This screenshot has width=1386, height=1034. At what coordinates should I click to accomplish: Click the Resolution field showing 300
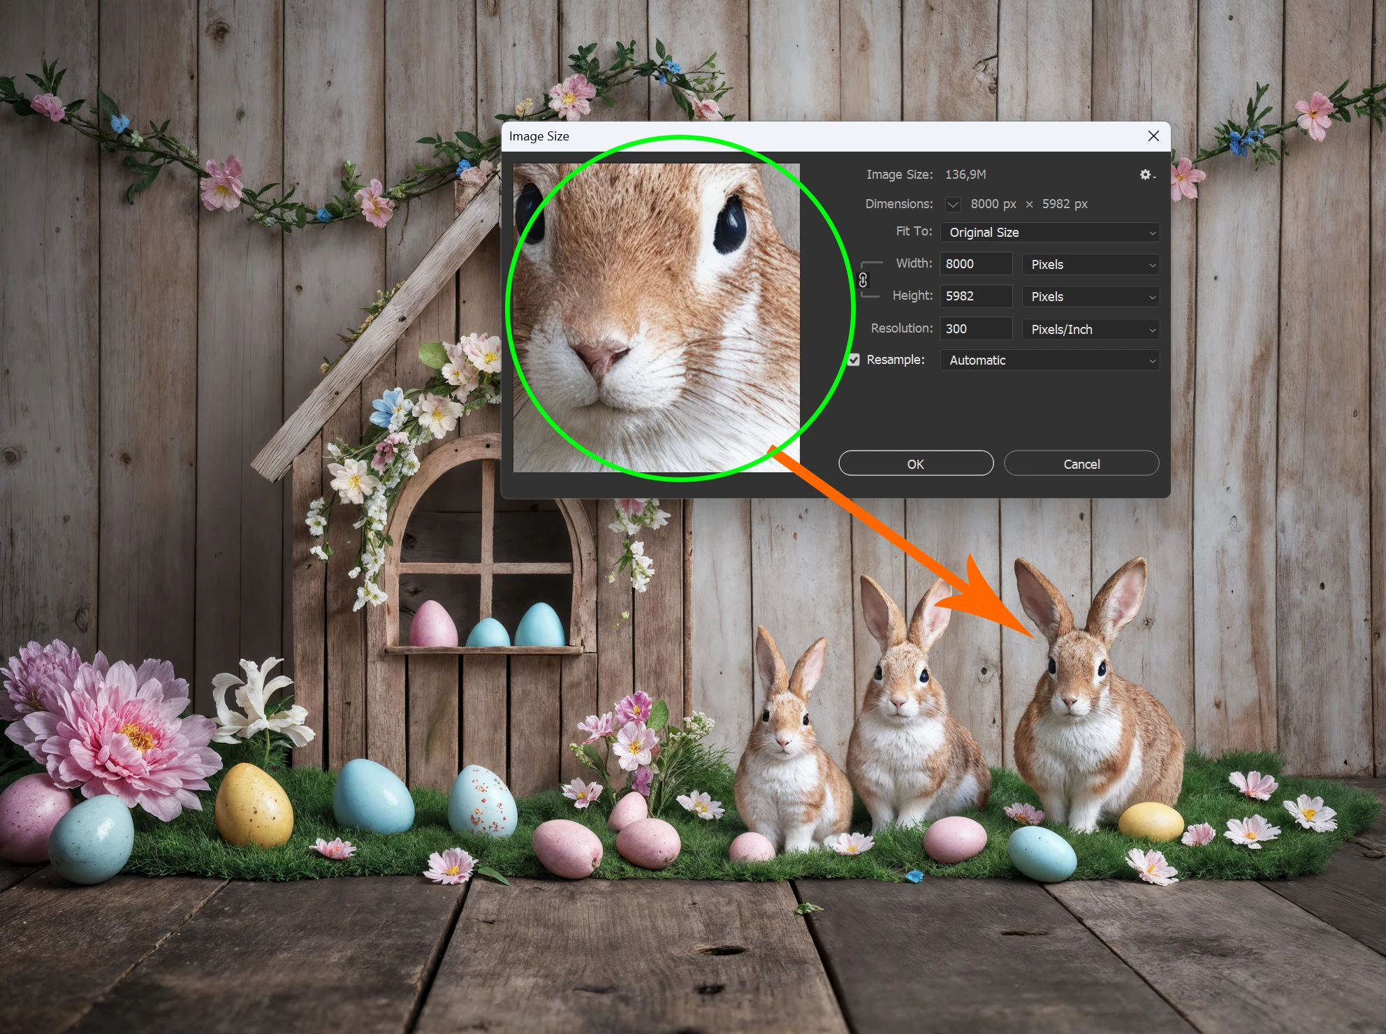(975, 329)
